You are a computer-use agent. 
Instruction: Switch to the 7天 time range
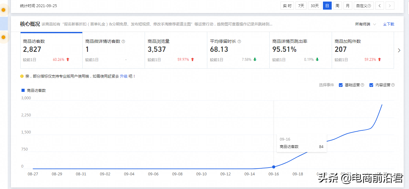click(x=301, y=6)
